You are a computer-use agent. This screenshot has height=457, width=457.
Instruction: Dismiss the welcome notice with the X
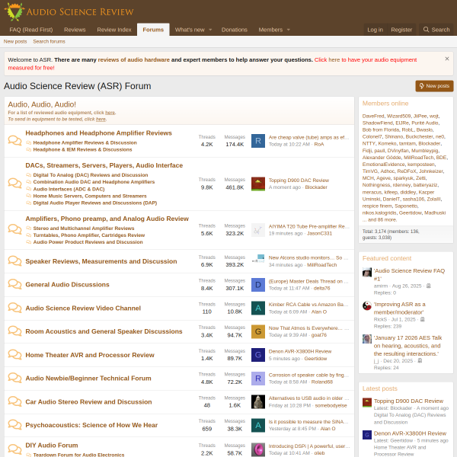[x=446, y=59]
